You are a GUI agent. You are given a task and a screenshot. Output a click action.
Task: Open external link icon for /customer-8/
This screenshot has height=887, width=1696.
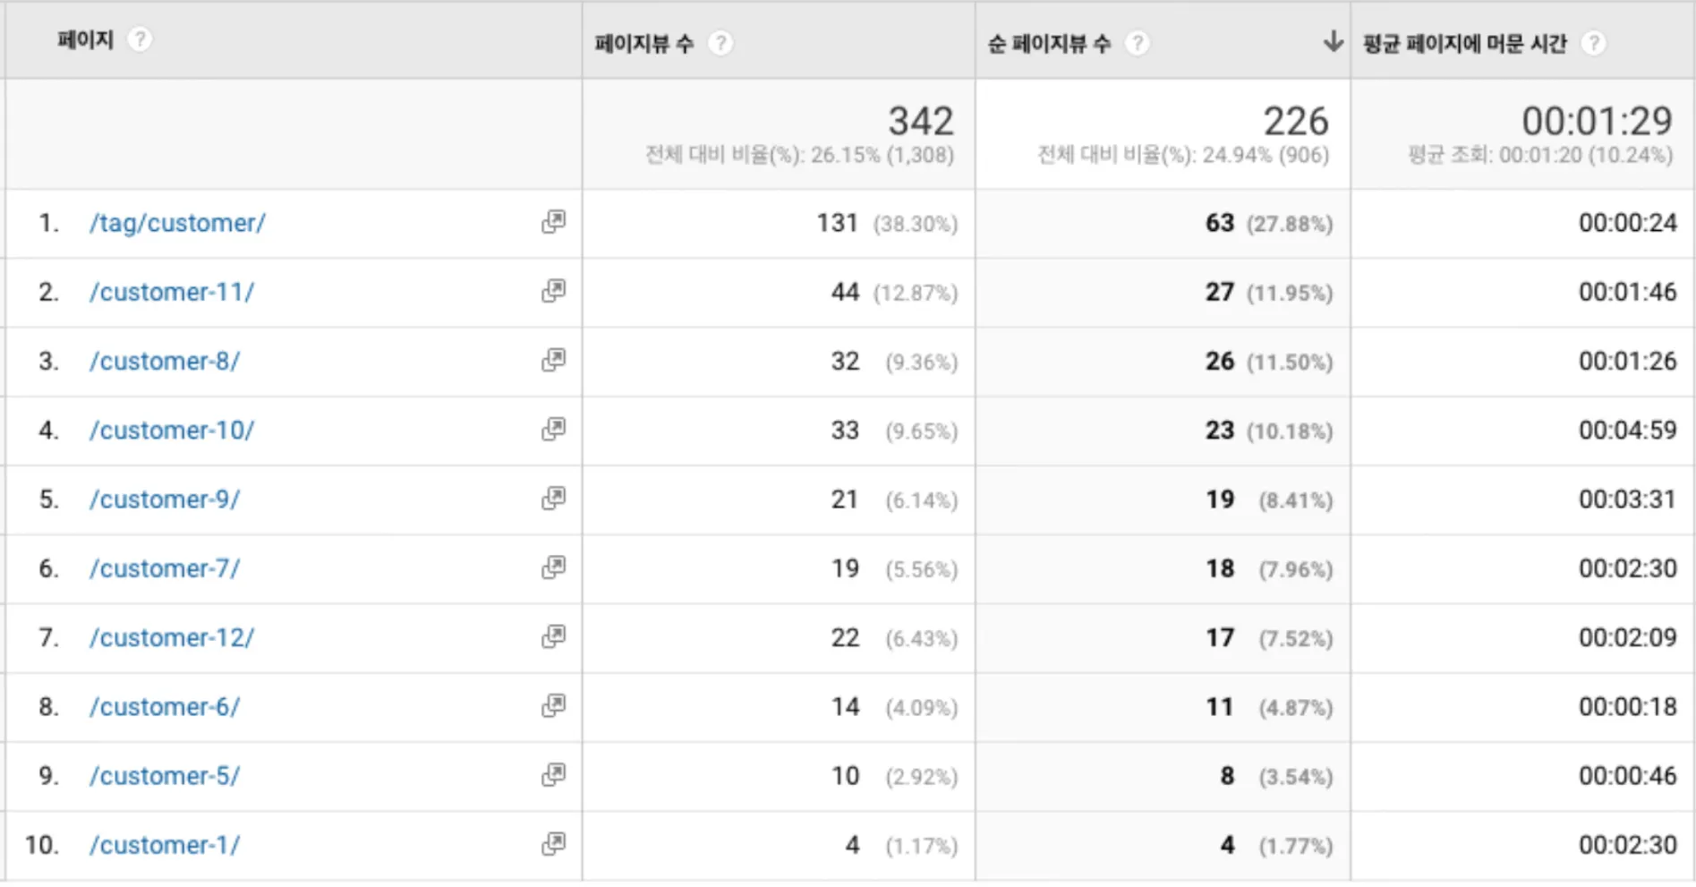click(554, 360)
